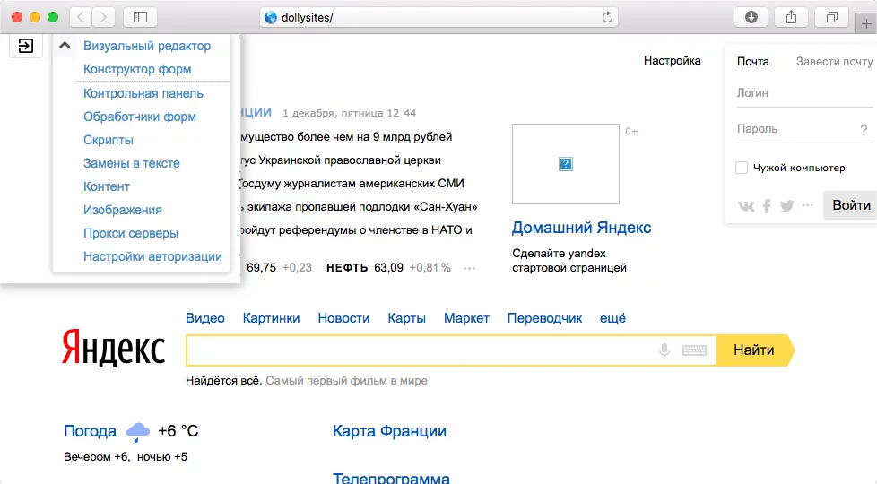Show more social login options dots
This screenshot has height=484, width=877.
(808, 205)
